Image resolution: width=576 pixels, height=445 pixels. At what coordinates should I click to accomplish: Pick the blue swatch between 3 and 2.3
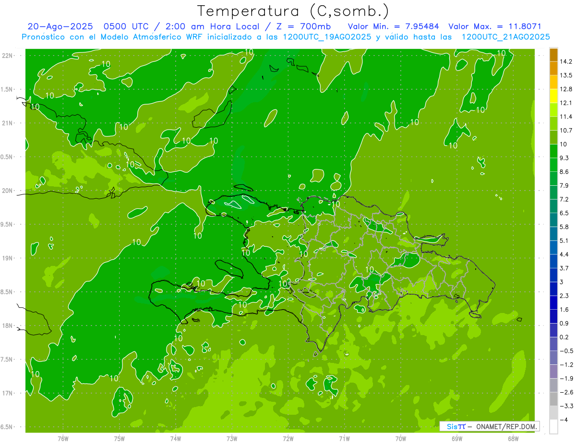click(553, 289)
